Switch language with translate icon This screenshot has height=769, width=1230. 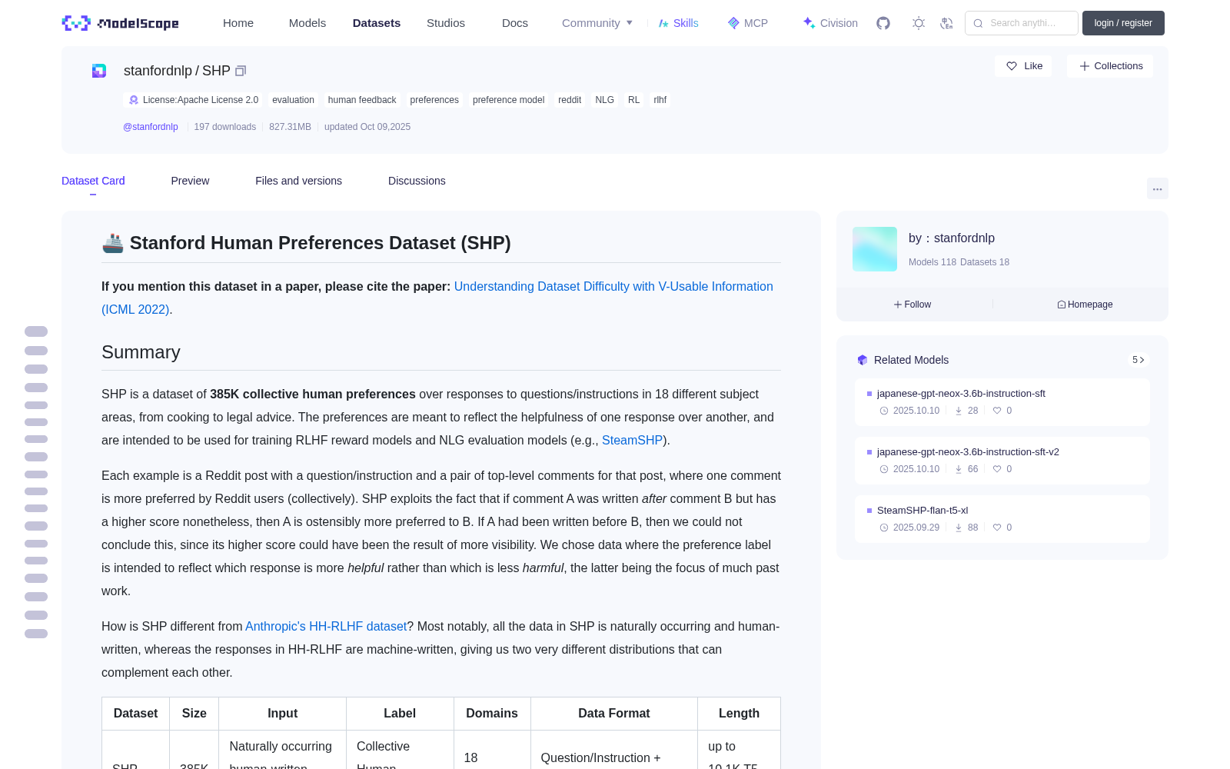pyautogui.click(x=947, y=23)
